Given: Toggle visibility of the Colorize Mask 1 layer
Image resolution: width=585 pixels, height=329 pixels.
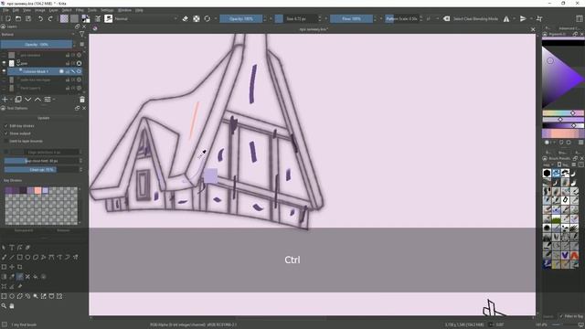Looking at the screenshot, I should point(4,71).
